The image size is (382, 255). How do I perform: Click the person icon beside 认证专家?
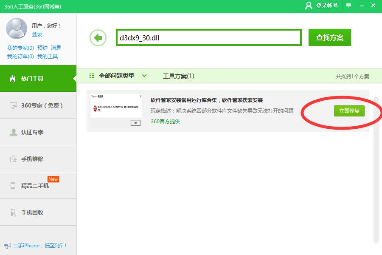pyautogui.click(x=13, y=132)
